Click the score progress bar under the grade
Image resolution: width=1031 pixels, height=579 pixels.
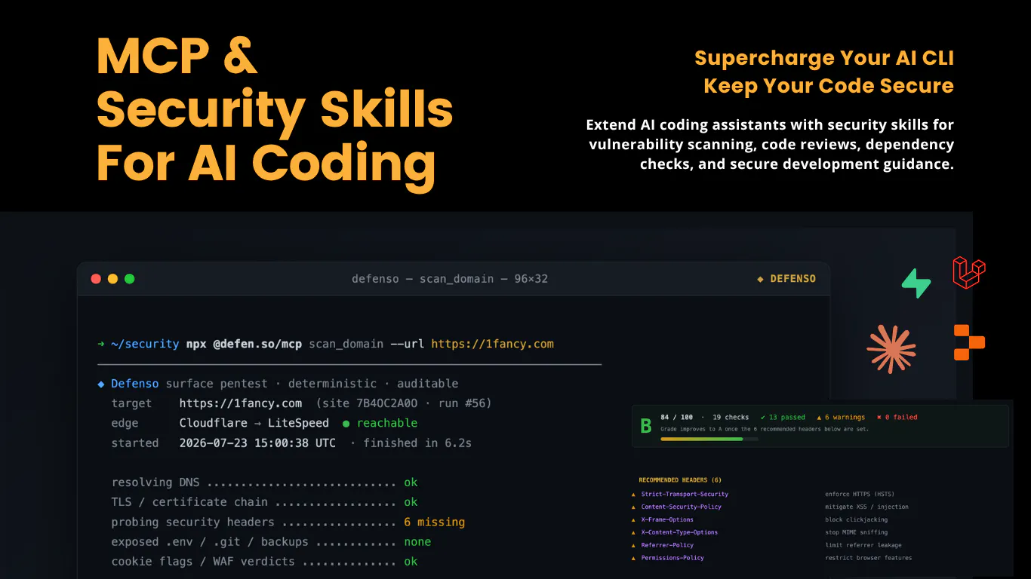pyautogui.click(x=709, y=439)
